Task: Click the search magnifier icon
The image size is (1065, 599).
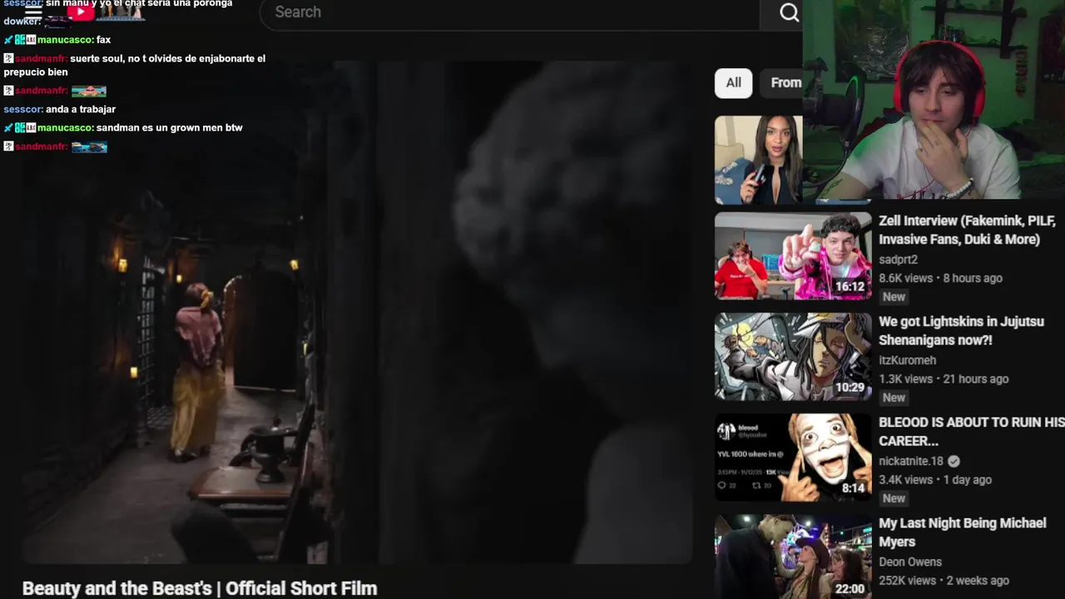Action: click(789, 12)
